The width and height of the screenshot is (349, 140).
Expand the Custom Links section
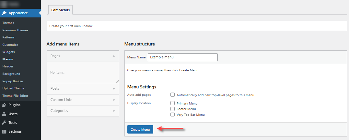[114, 100]
